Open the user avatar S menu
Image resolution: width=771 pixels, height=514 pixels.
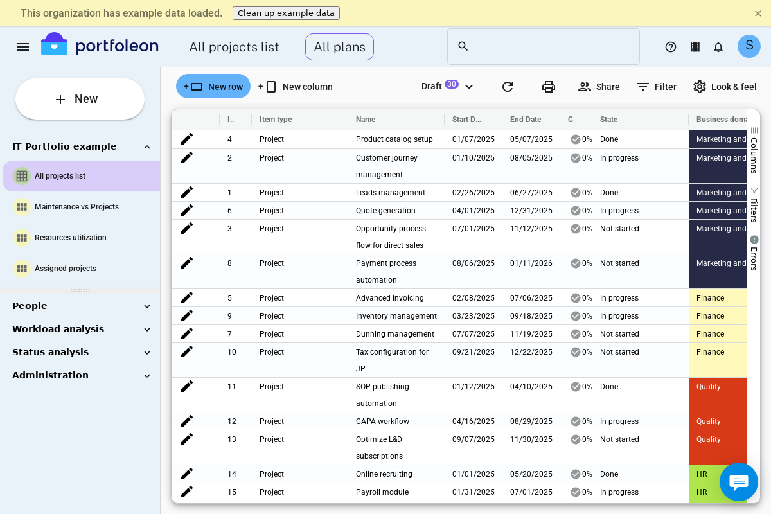(x=749, y=46)
